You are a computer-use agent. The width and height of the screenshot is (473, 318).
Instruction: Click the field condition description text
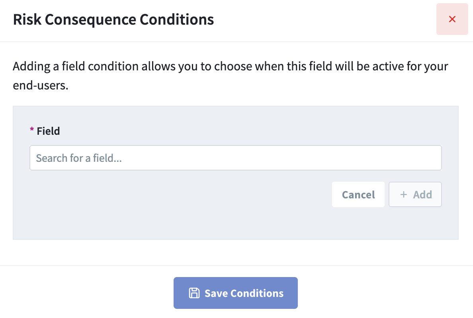coord(230,66)
